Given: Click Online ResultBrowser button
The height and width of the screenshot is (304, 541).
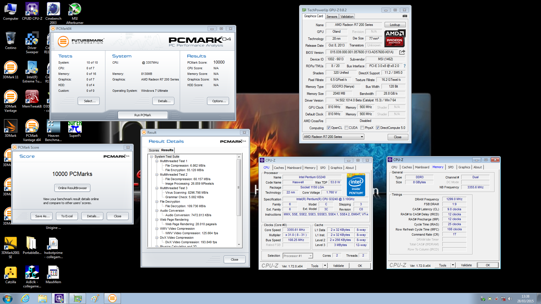Looking at the screenshot, I should [x=72, y=188].
